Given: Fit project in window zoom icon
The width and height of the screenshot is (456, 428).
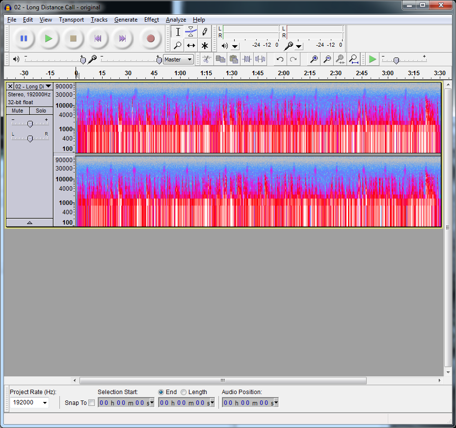Looking at the screenshot, I should click(353, 59).
